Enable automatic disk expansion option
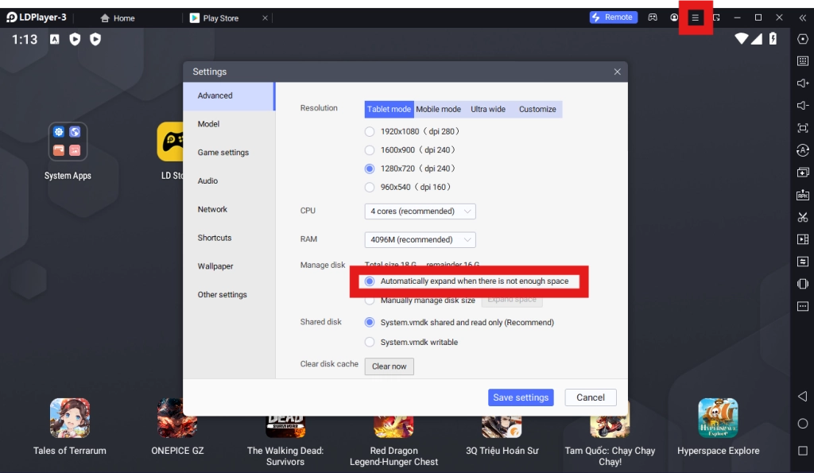The height and width of the screenshot is (473, 814). pyautogui.click(x=369, y=281)
